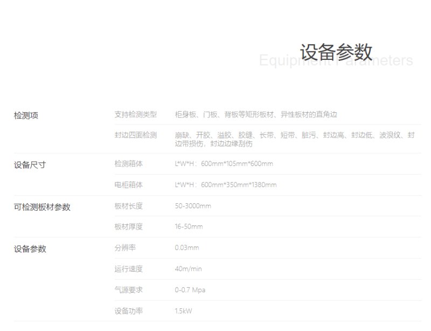Viewport: 431px width, 331px height.
Task: Click the 支持检测类型 row label
Action: pyautogui.click(x=135, y=114)
